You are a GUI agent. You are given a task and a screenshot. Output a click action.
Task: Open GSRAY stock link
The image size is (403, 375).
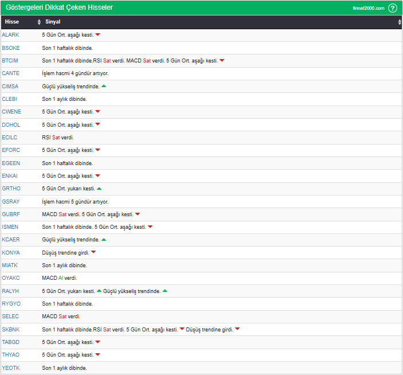click(x=11, y=202)
